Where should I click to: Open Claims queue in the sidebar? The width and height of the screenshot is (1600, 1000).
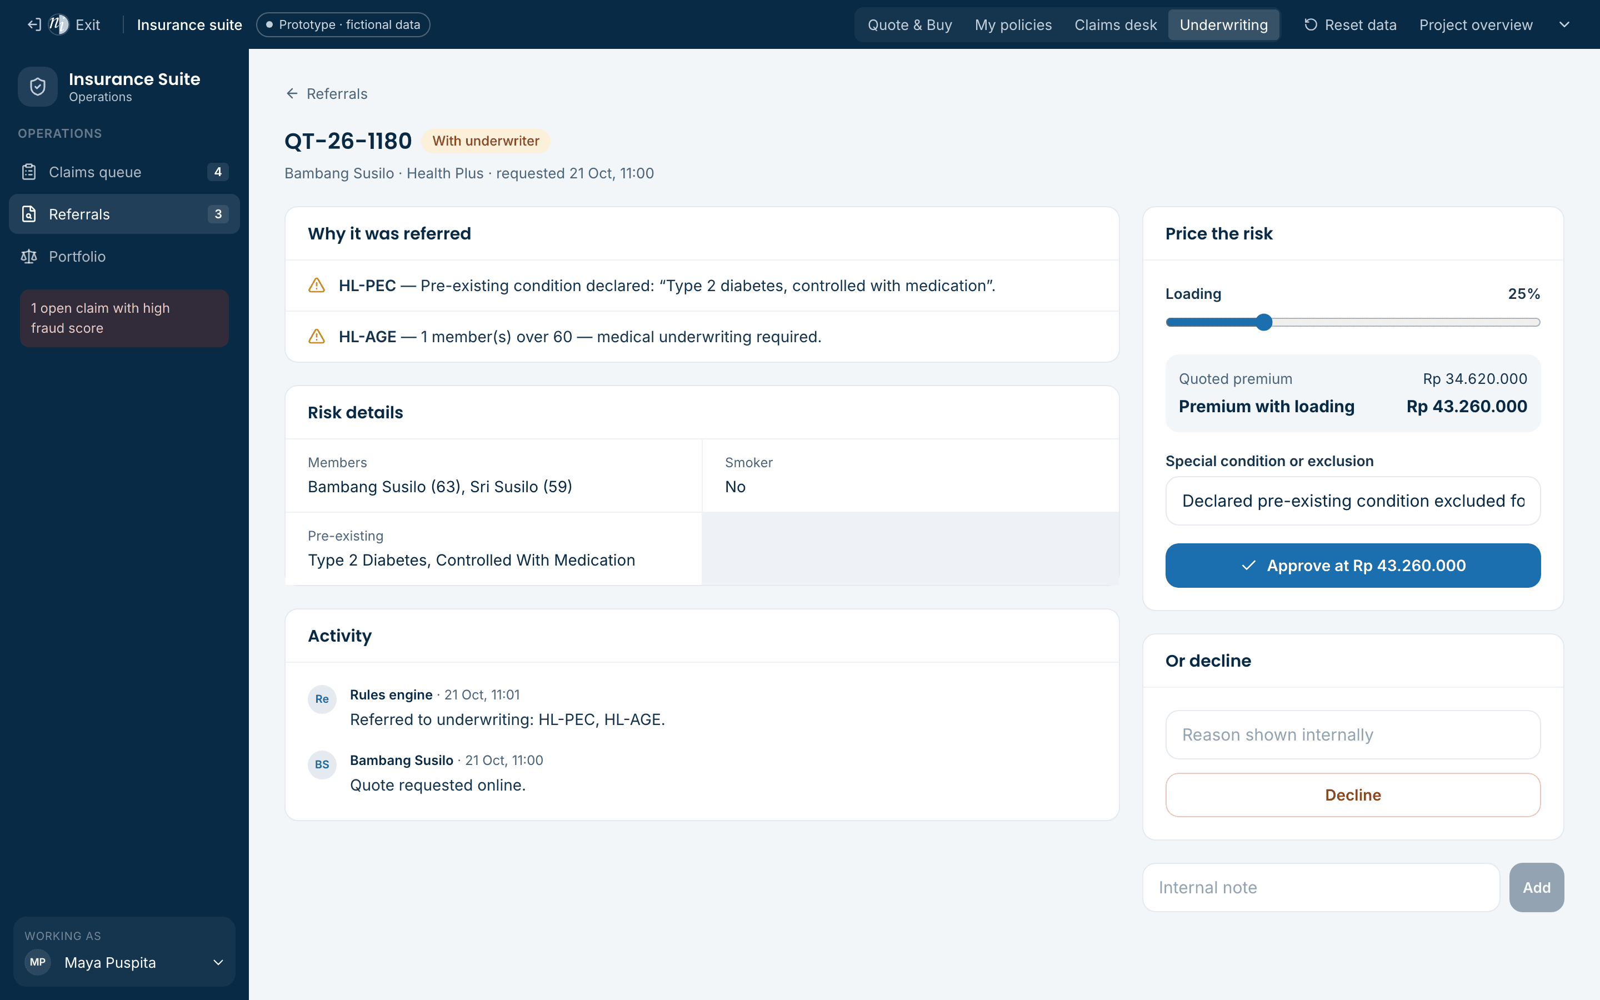pos(124,172)
